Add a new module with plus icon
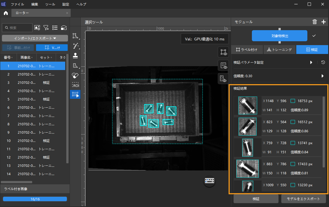The image size is (329, 207). tap(323, 22)
